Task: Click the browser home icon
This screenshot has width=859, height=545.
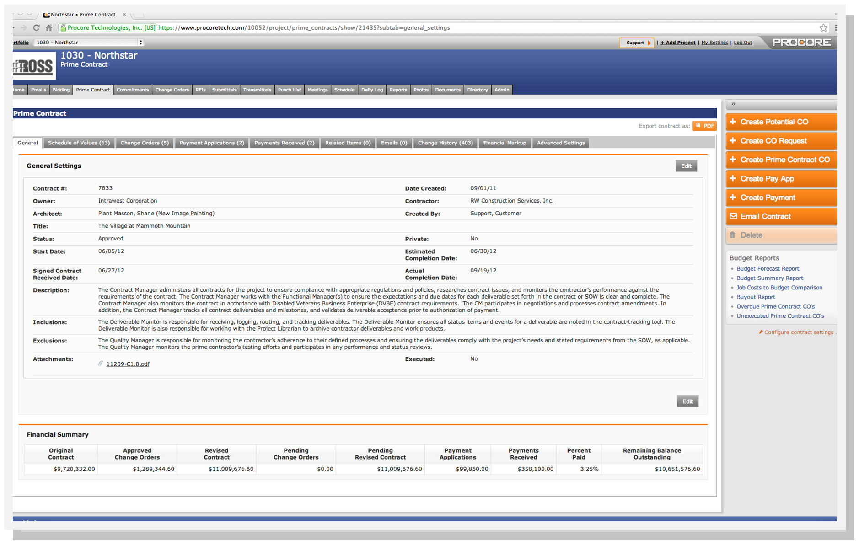Action: point(49,28)
